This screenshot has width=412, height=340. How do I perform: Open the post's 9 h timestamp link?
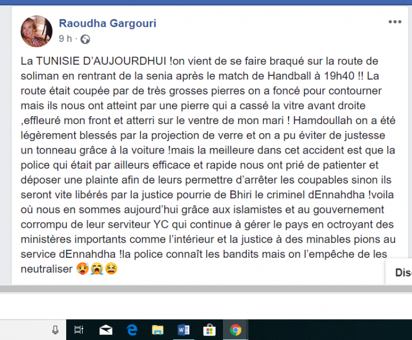(65, 39)
